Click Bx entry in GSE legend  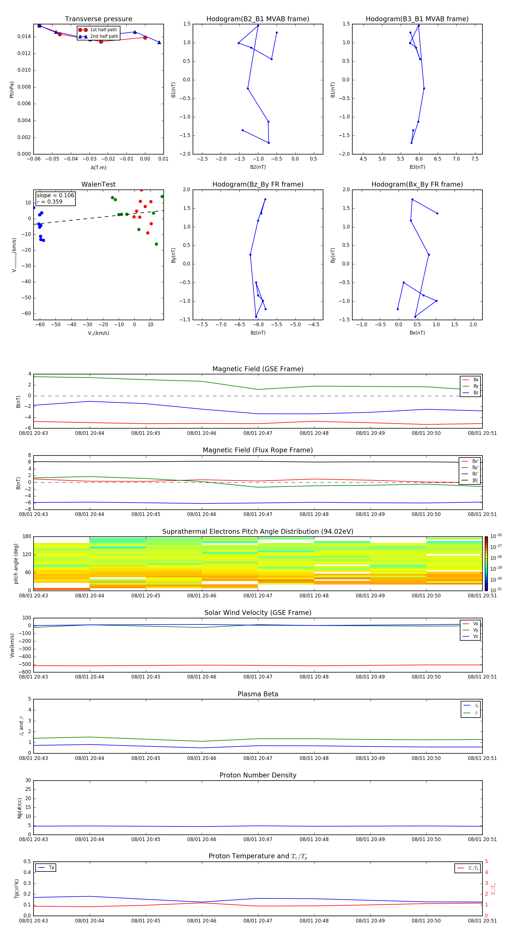[470, 380]
